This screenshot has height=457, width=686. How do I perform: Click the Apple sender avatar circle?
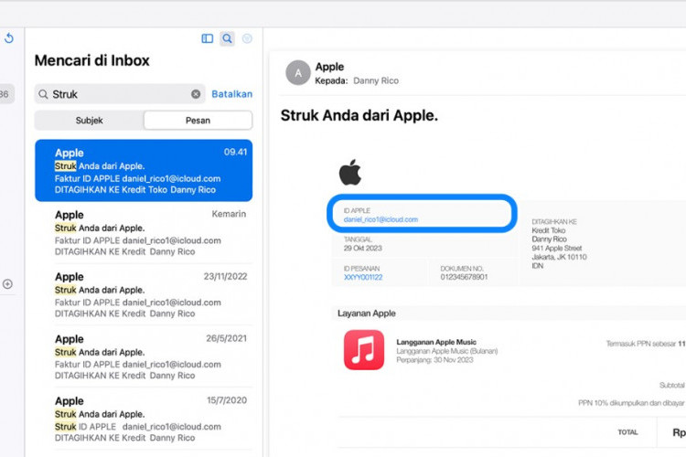coord(298,73)
